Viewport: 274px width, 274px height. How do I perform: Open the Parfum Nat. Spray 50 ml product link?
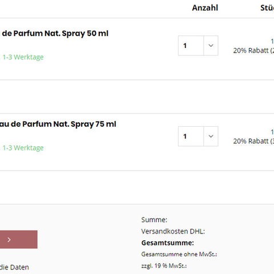[55, 34]
